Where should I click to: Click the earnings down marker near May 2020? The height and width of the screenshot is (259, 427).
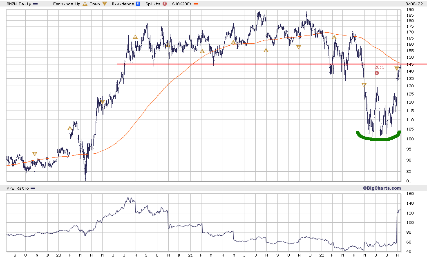[103, 102]
